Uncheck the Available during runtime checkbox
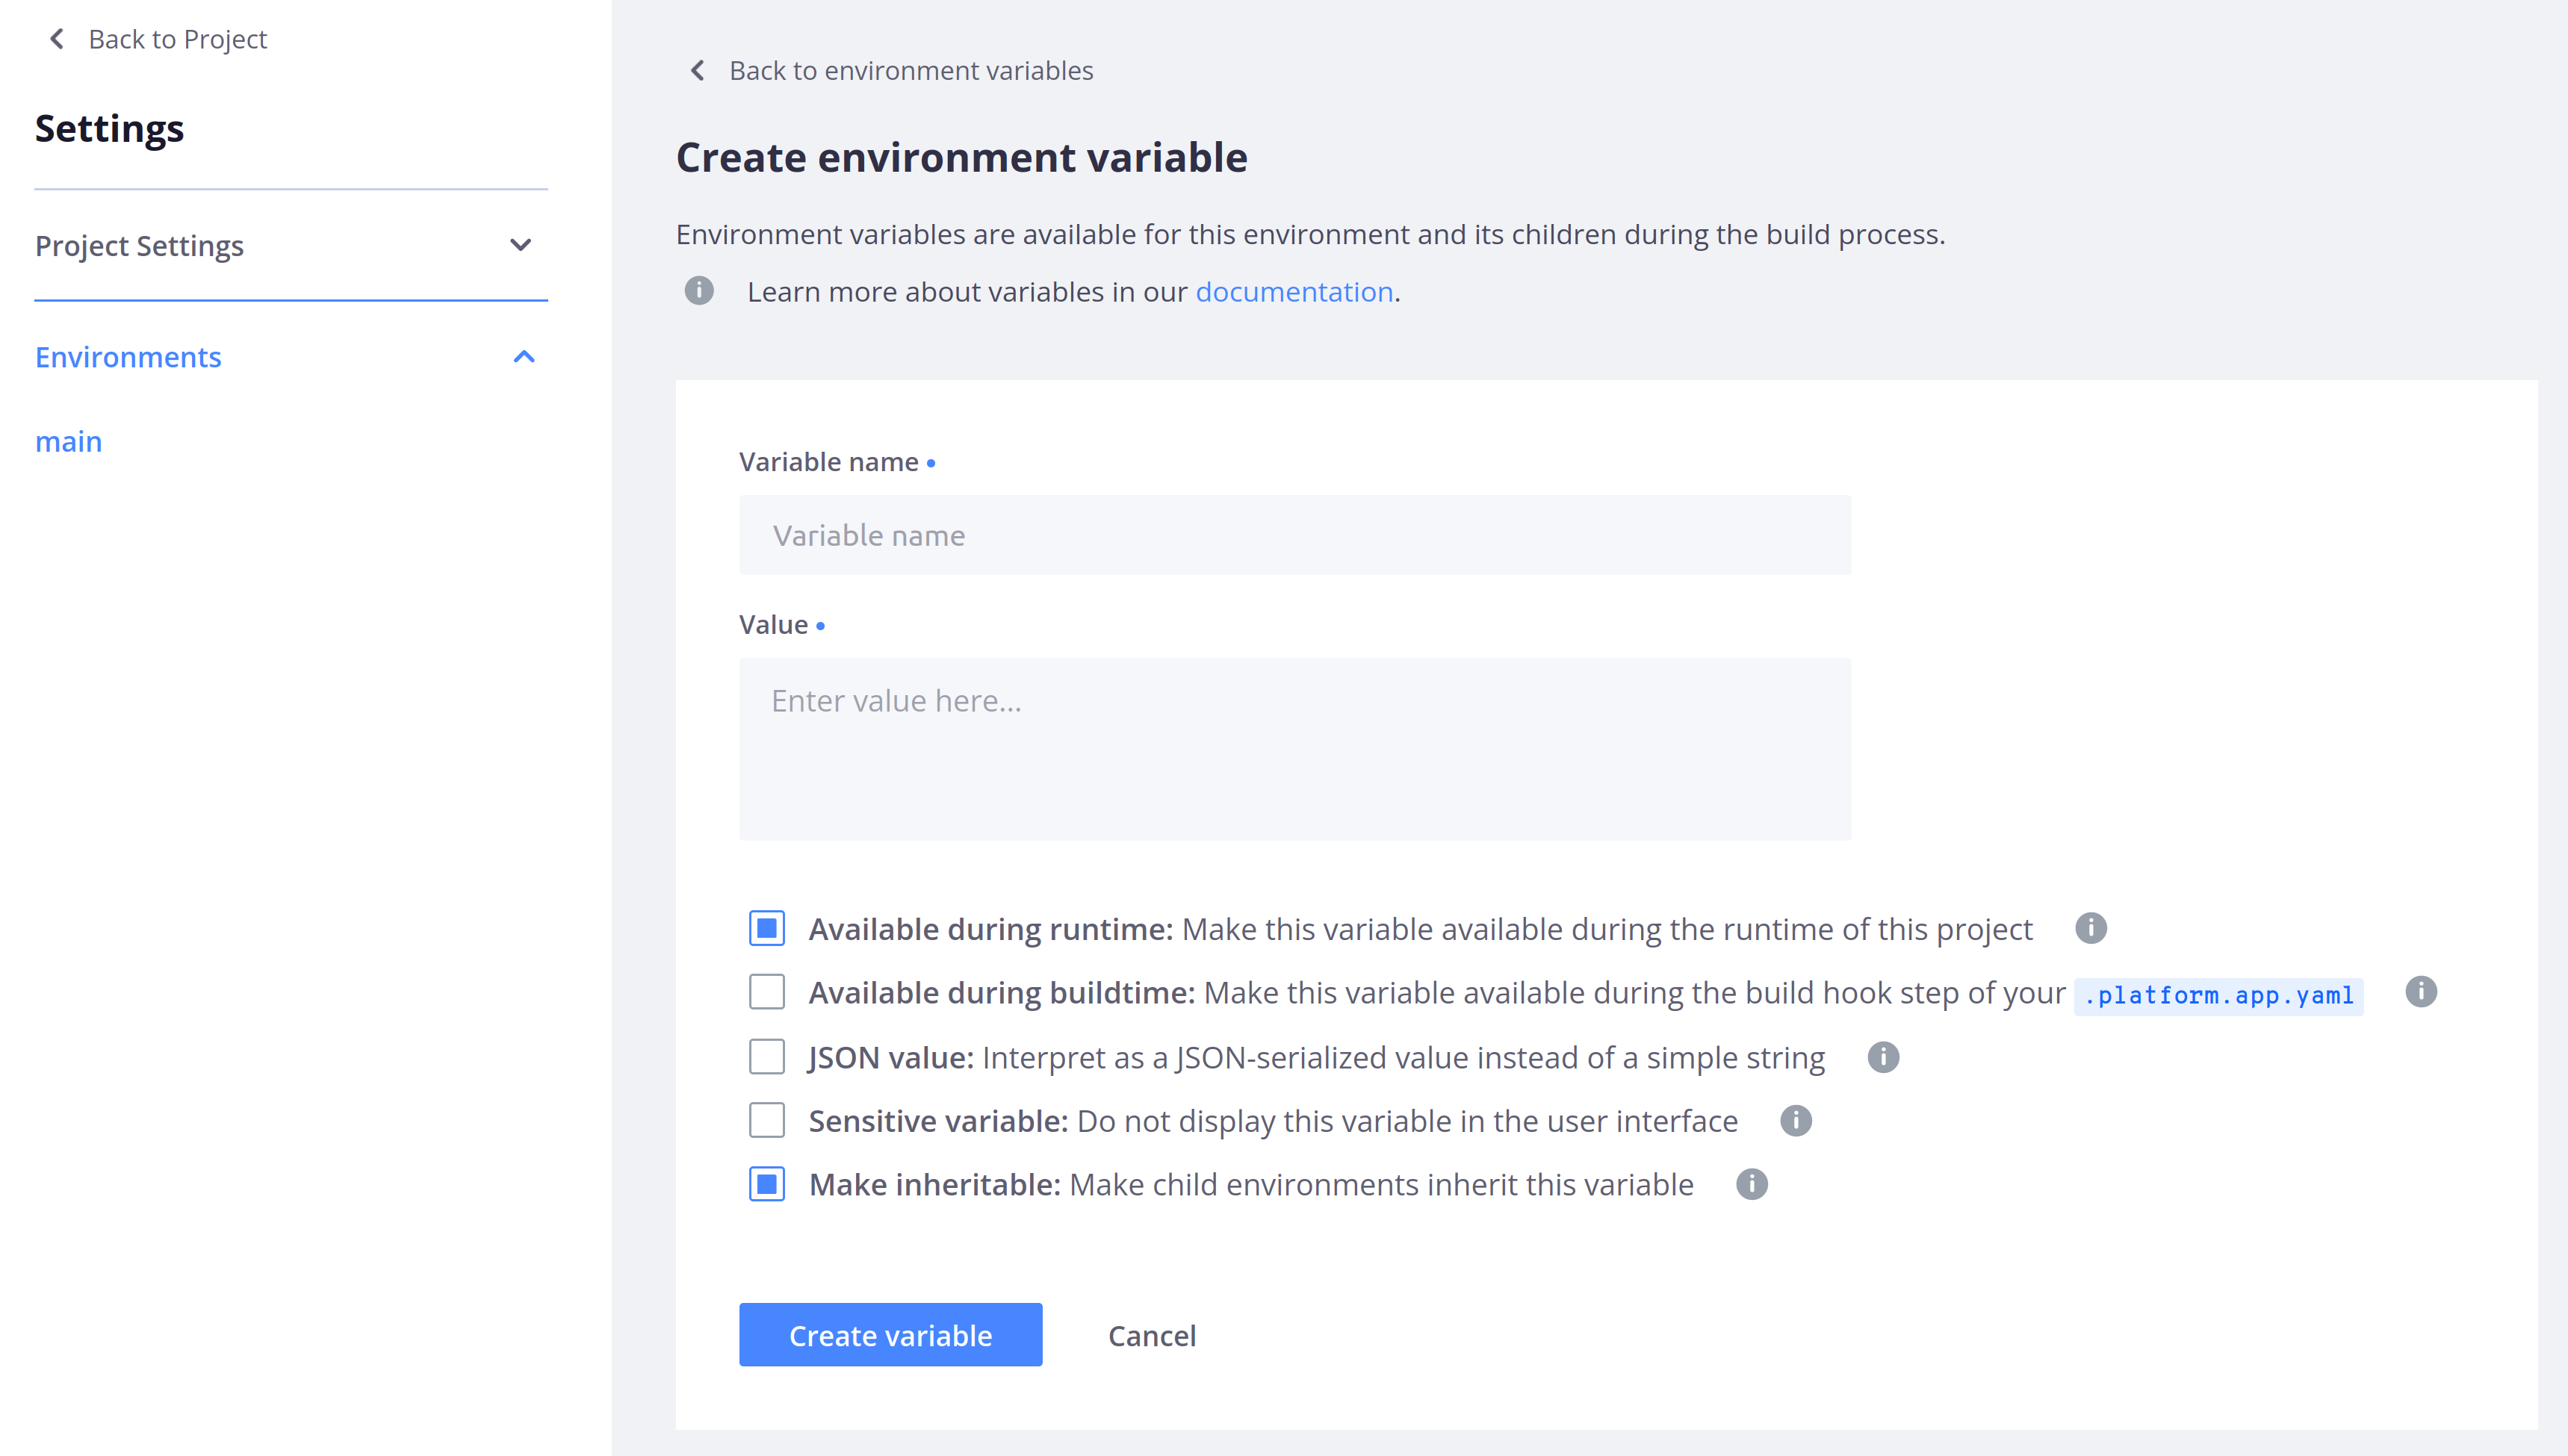This screenshot has height=1456, width=2568. (x=766, y=928)
